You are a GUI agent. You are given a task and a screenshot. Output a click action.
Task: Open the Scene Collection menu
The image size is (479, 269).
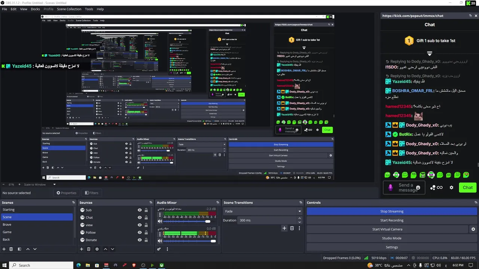[69, 9]
